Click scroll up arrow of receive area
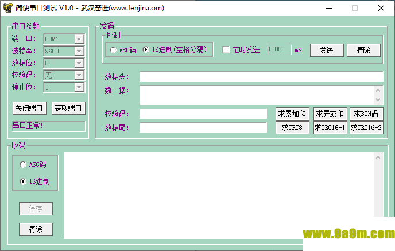The image size is (395, 251). 378,157
